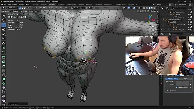Select the 3D Cursor tool
The width and height of the screenshot is (194, 109).
click(4, 20)
